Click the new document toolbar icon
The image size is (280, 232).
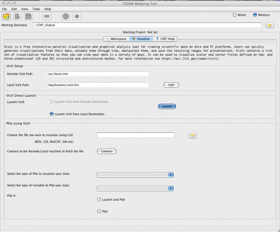(x=18, y=16)
